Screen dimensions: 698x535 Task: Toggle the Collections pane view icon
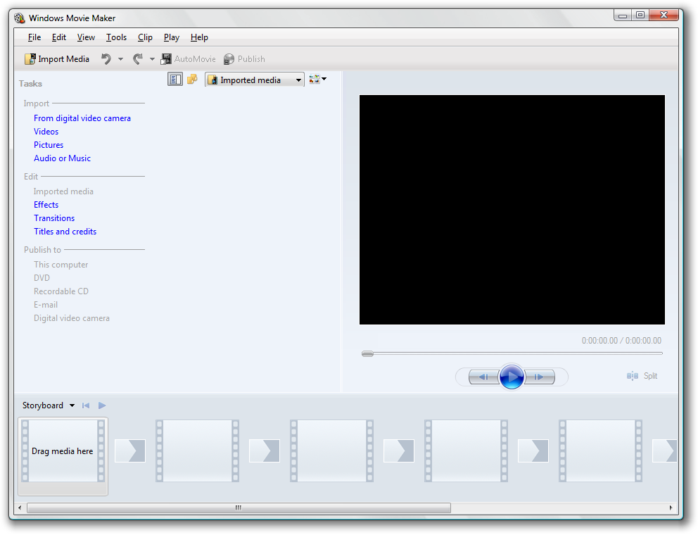pos(191,80)
